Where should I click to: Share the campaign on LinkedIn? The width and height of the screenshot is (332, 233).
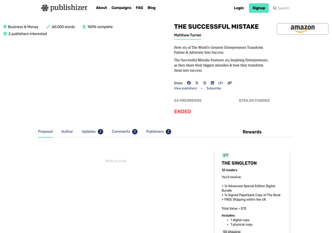click(212, 83)
